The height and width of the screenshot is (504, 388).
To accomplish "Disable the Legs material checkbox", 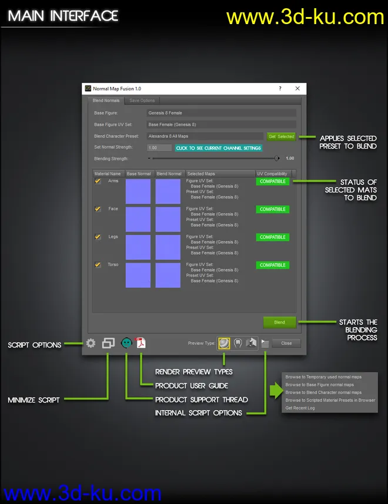I will (x=98, y=237).
